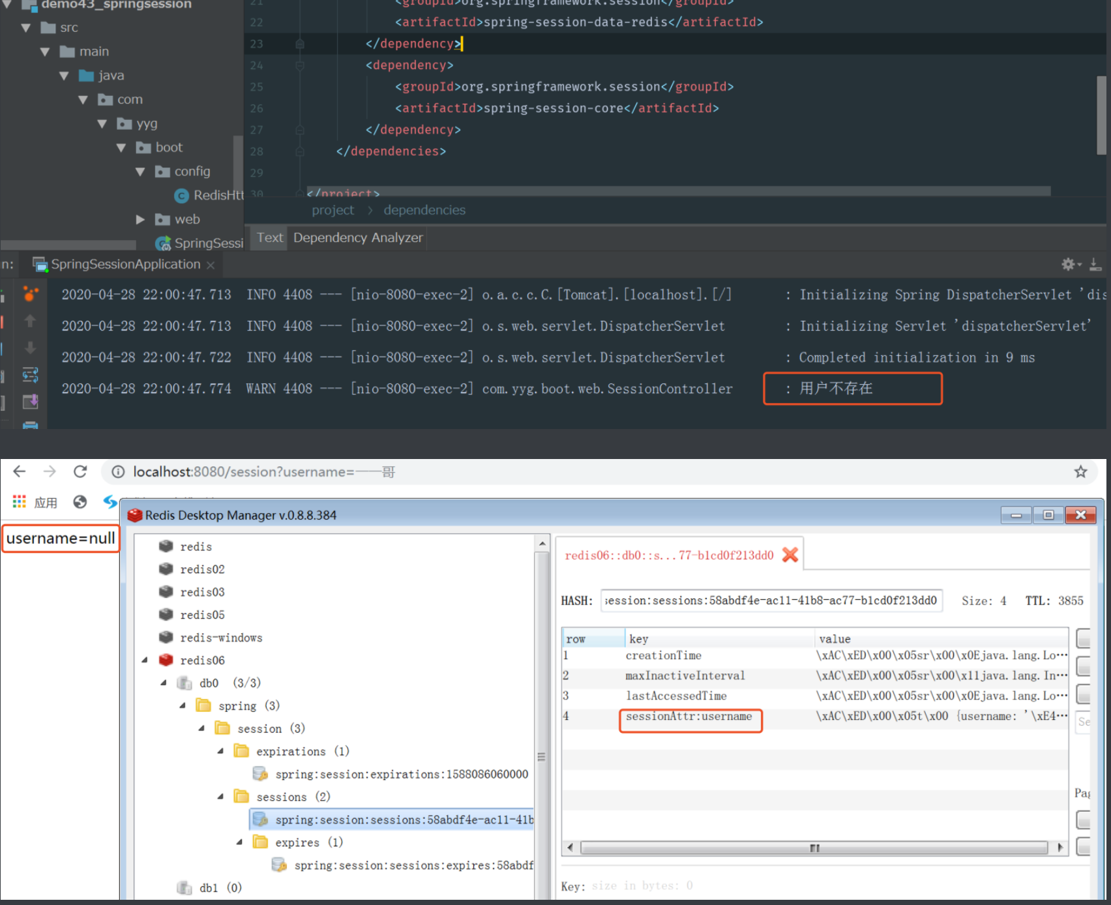Image resolution: width=1111 pixels, height=905 pixels.
Task: Click the value column header
Action: pyautogui.click(x=941, y=638)
